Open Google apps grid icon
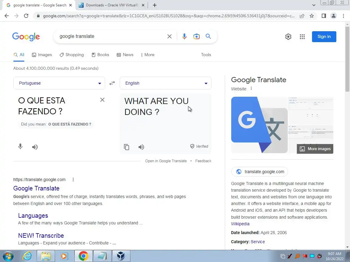350x262 pixels. pos(302,36)
